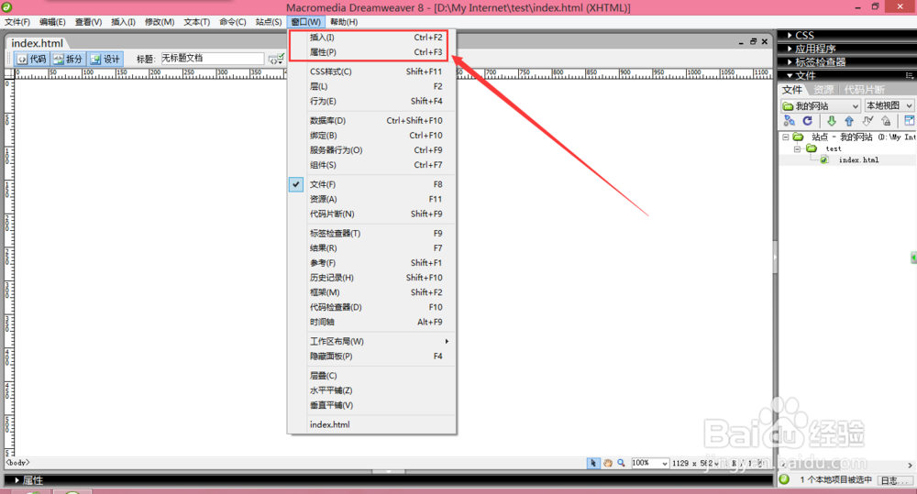Expand the Files panel to site view

point(910,121)
